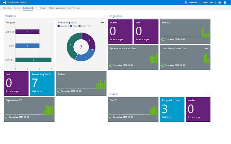
Task: Click User Acceptance Test build history bars
Action: pos(206,58)
